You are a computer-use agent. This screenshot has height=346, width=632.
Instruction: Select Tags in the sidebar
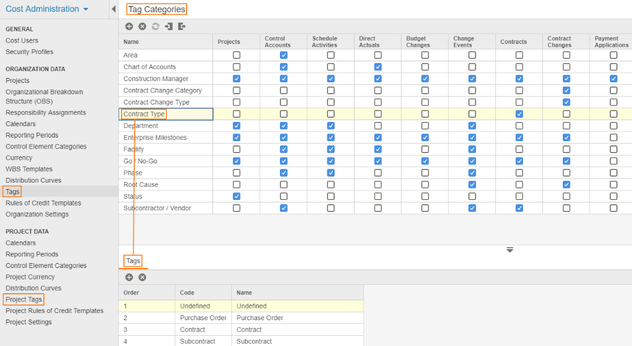pos(13,192)
